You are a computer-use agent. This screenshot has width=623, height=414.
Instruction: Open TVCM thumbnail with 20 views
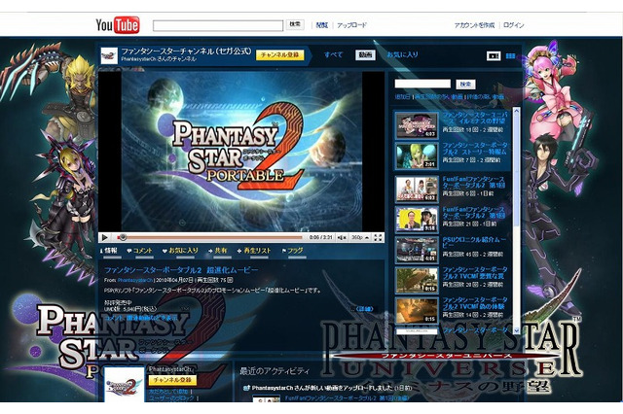click(x=417, y=280)
